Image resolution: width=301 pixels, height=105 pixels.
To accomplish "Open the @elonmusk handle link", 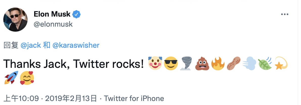I will (53, 24).
